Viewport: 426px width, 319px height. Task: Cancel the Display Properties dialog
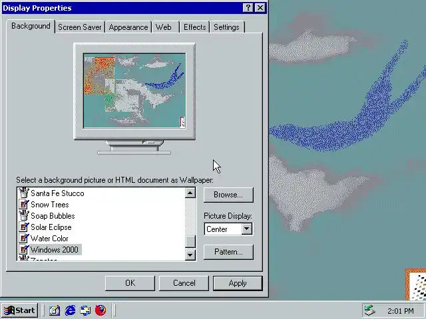coord(184,283)
